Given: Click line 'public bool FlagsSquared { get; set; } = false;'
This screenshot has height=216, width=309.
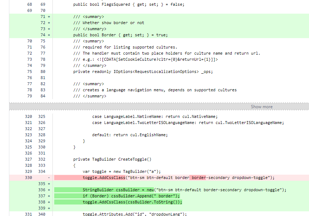Looking at the screenshot, I should (129, 4).
